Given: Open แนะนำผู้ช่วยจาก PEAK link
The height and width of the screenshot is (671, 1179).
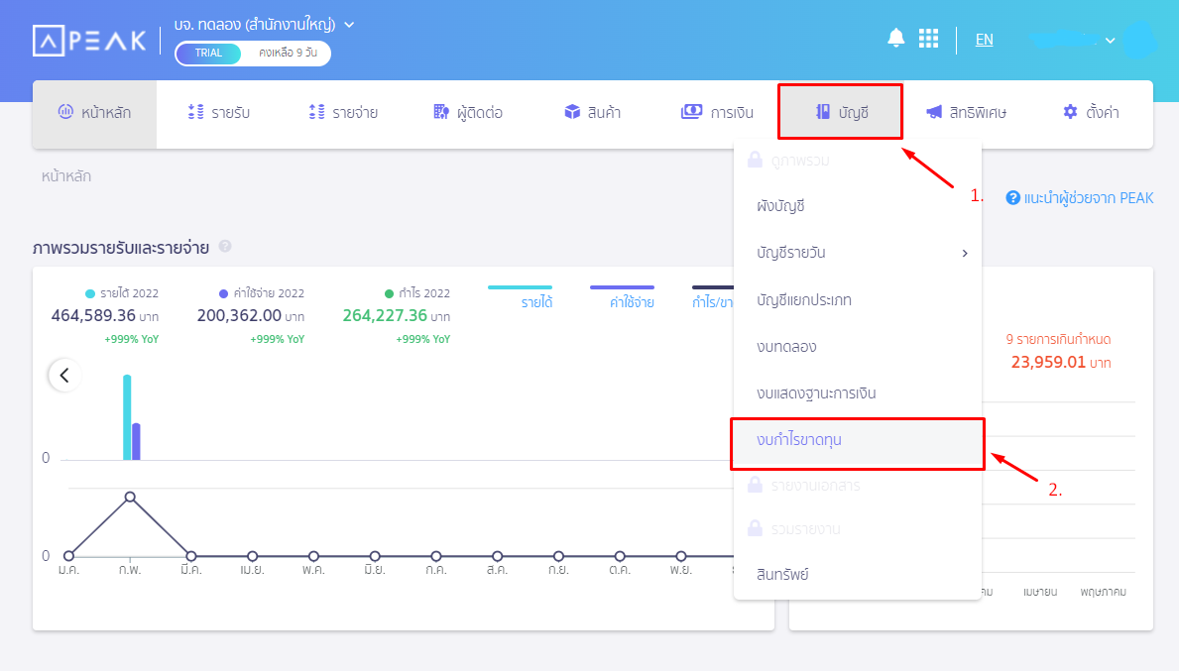Looking at the screenshot, I should [1079, 198].
